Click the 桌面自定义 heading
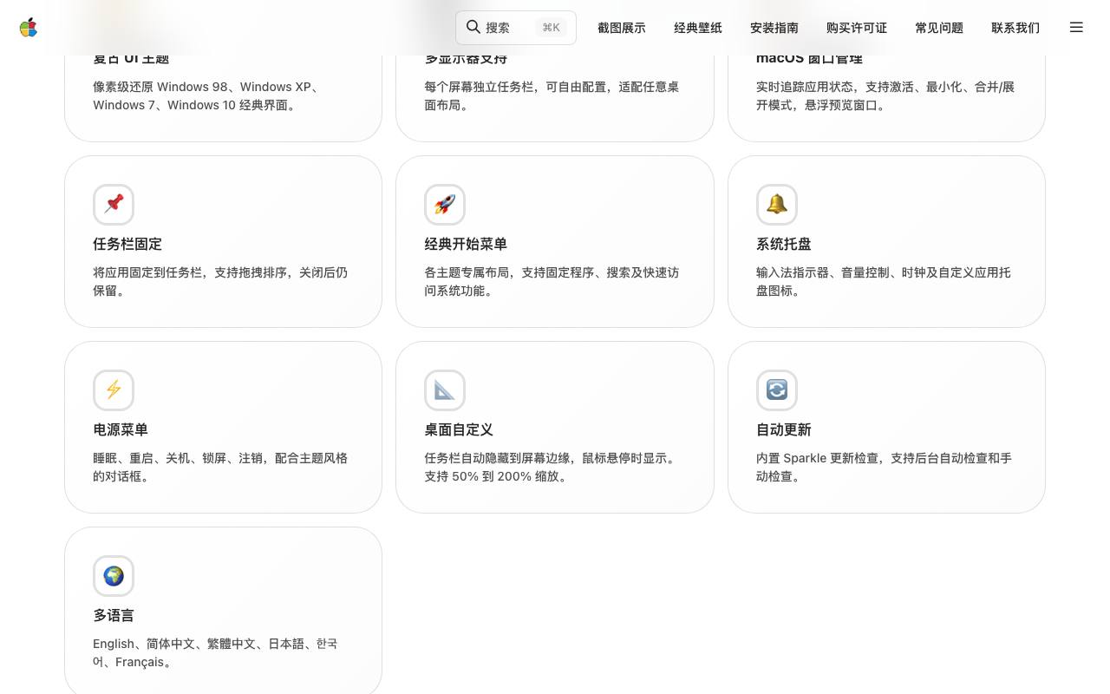1110x694 pixels. 459,430
